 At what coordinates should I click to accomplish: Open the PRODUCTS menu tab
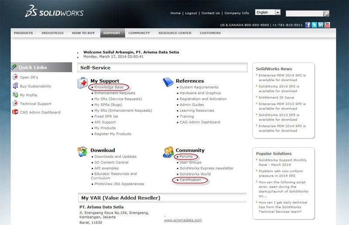tap(24, 33)
